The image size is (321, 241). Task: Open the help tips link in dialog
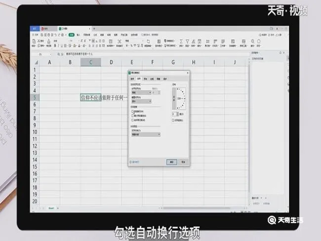(134, 162)
